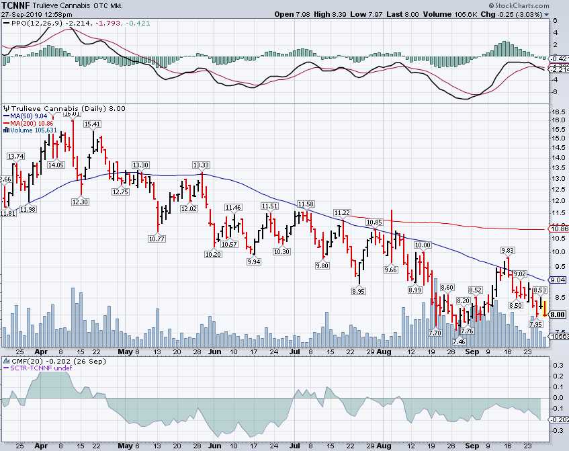Click the MA(50) blue legend swatch
Image resolution: width=569 pixels, height=451 pixels.
6,115
